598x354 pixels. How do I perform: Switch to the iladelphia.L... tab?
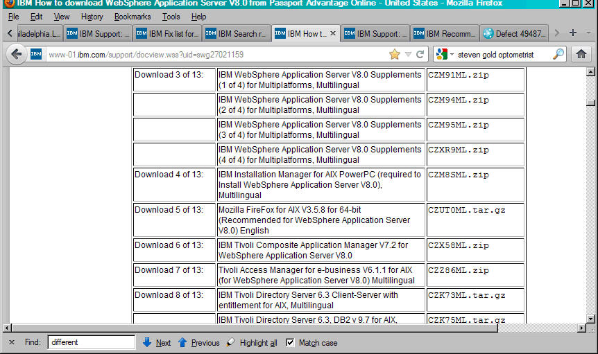(x=39, y=33)
